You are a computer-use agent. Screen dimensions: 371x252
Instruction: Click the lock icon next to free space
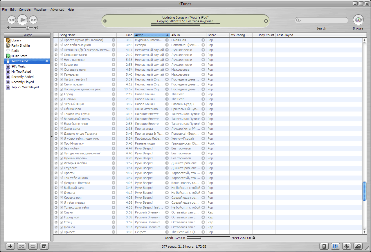pyautogui.click(x=254, y=238)
